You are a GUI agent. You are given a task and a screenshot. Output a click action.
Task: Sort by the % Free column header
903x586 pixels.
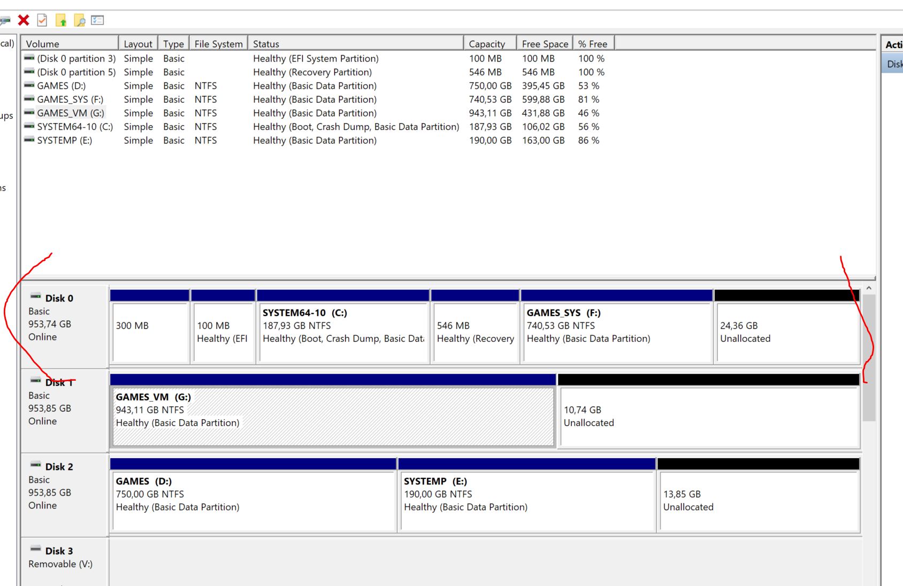coord(594,44)
